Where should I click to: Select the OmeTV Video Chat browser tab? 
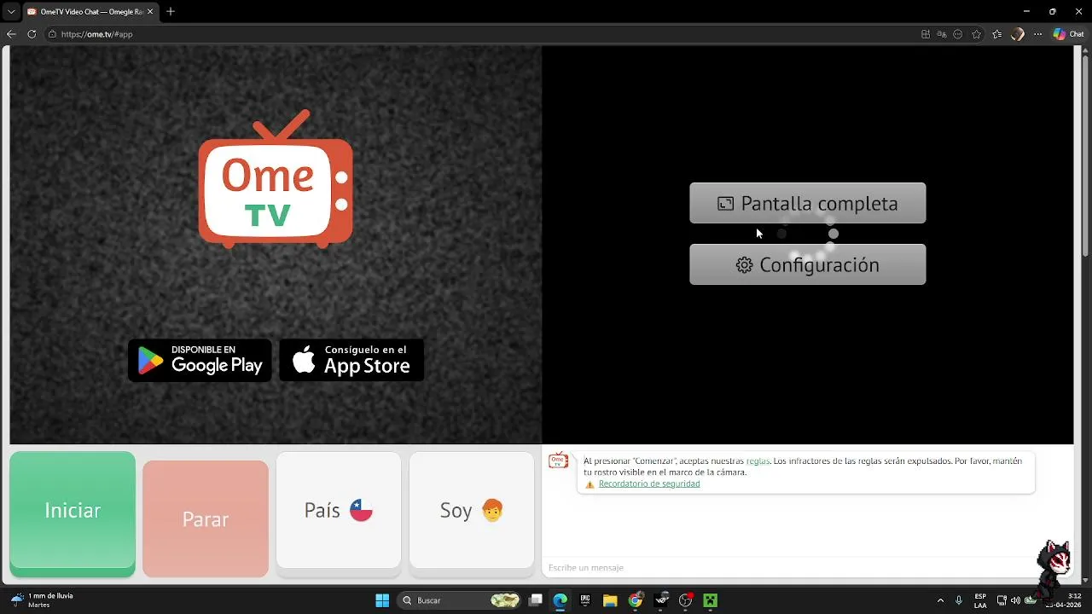pos(90,12)
